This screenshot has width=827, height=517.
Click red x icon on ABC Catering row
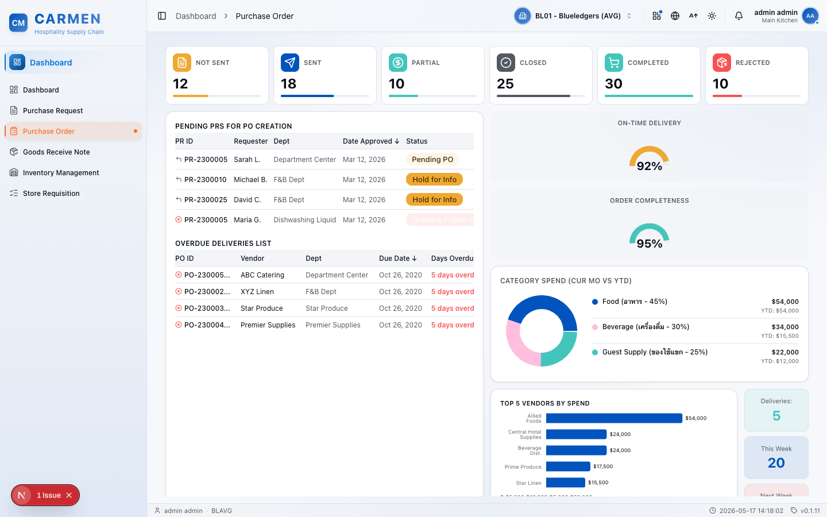[x=179, y=275]
